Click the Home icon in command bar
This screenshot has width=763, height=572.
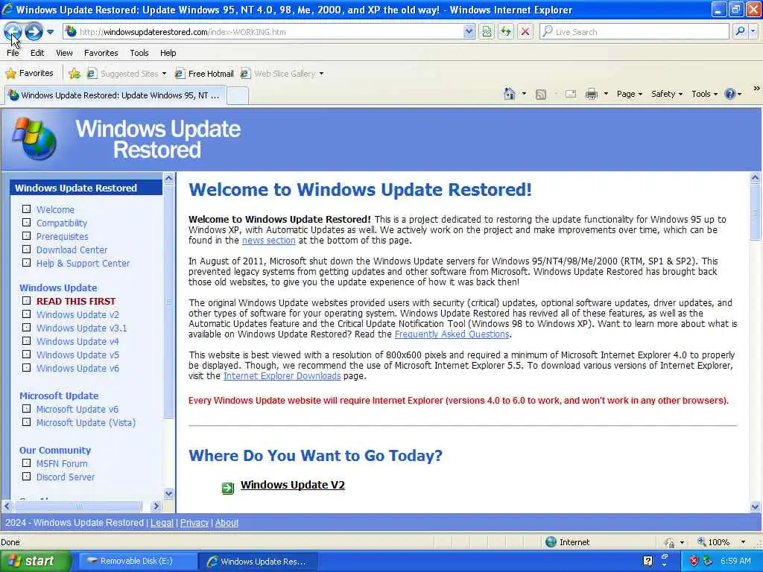click(x=510, y=94)
